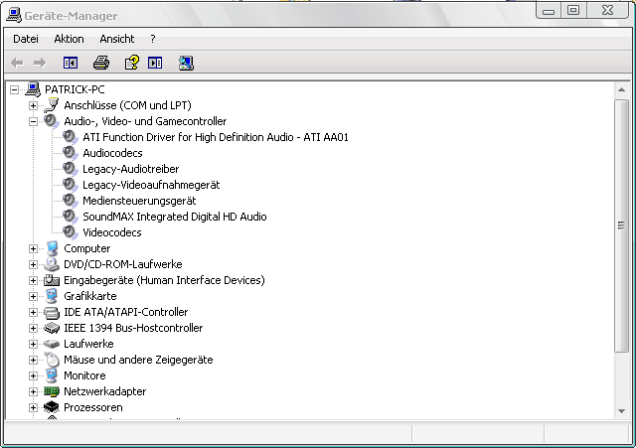Image resolution: width=636 pixels, height=448 pixels.
Task: Expand the DVD/CD-ROM-Laufwerke node
Action: click(x=33, y=264)
